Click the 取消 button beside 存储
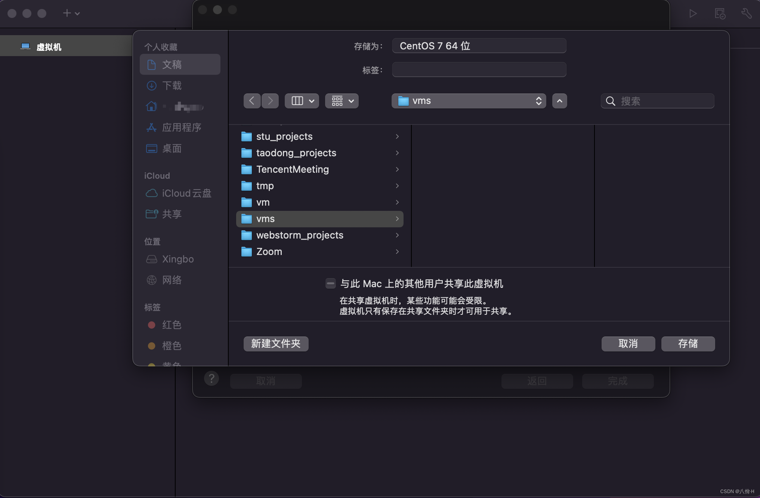 [628, 344]
